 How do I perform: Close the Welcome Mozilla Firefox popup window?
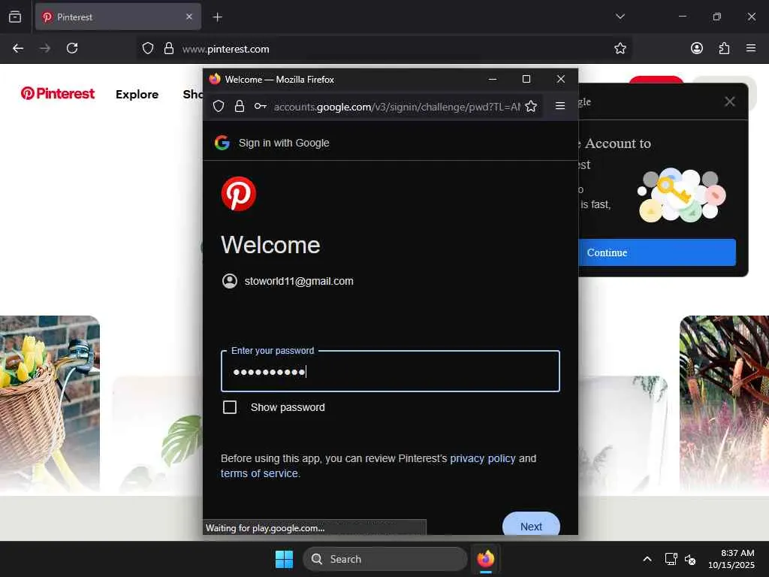pyautogui.click(x=560, y=79)
